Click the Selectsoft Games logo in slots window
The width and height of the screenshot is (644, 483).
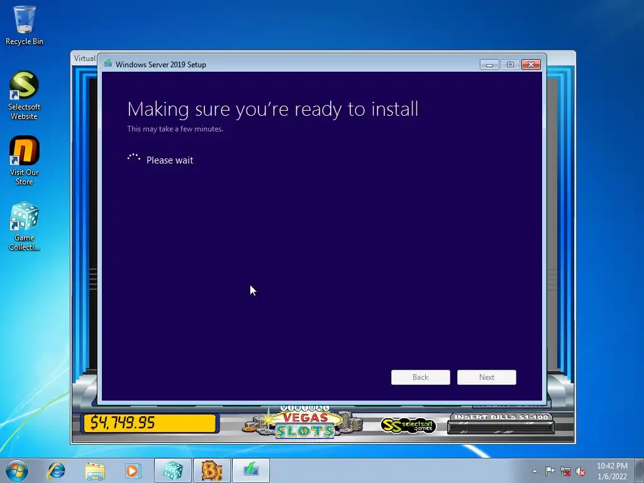point(408,426)
